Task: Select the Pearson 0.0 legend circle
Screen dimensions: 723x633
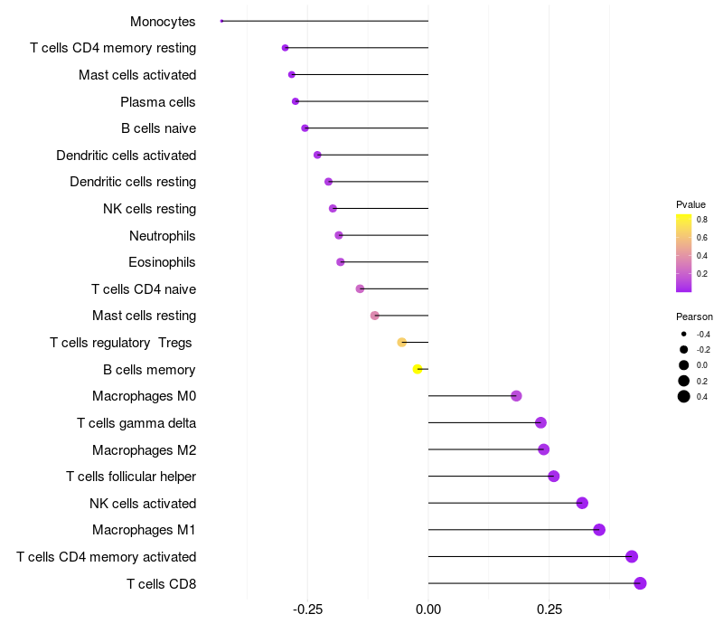Action: (x=684, y=365)
